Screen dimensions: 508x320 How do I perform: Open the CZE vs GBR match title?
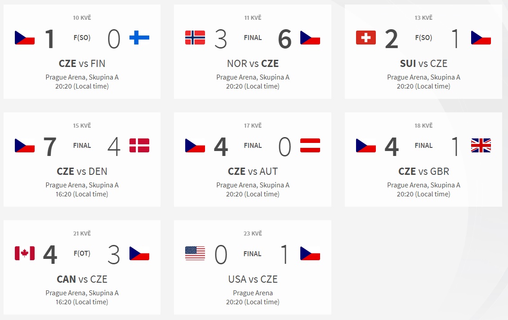(423, 171)
